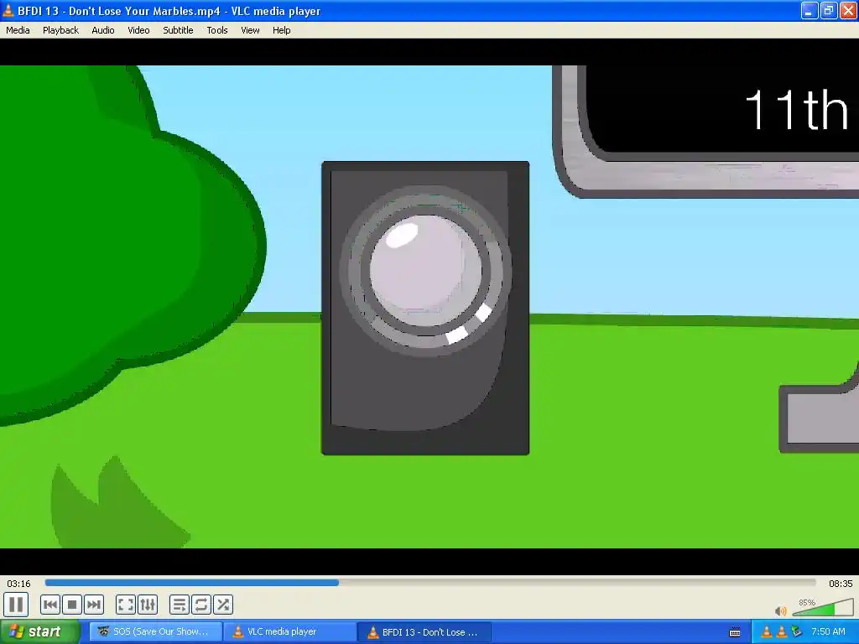Open the Tools menu
Image resolution: width=859 pixels, height=644 pixels.
point(217,30)
